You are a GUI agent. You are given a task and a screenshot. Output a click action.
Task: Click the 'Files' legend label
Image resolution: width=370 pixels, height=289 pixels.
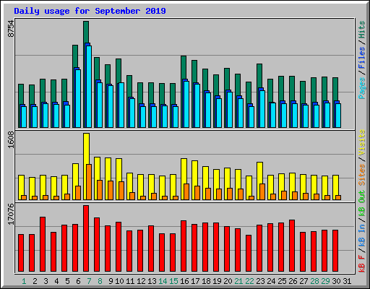[x=362, y=57]
